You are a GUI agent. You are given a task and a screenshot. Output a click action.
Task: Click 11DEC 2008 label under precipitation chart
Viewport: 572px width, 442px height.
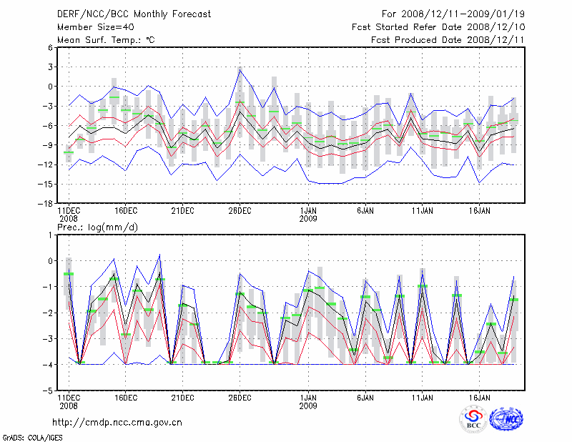68,401
